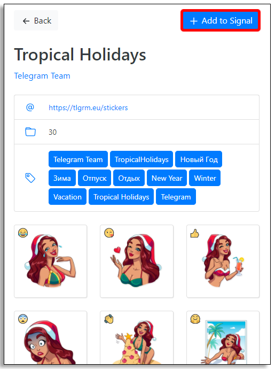Click the tags label icon
Screen dimensions: 275x369
coord(30,178)
